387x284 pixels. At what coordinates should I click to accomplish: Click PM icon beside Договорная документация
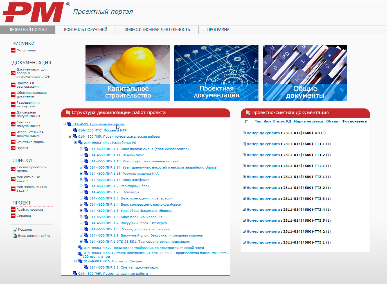pyautogui.click(x=13, y=114)
